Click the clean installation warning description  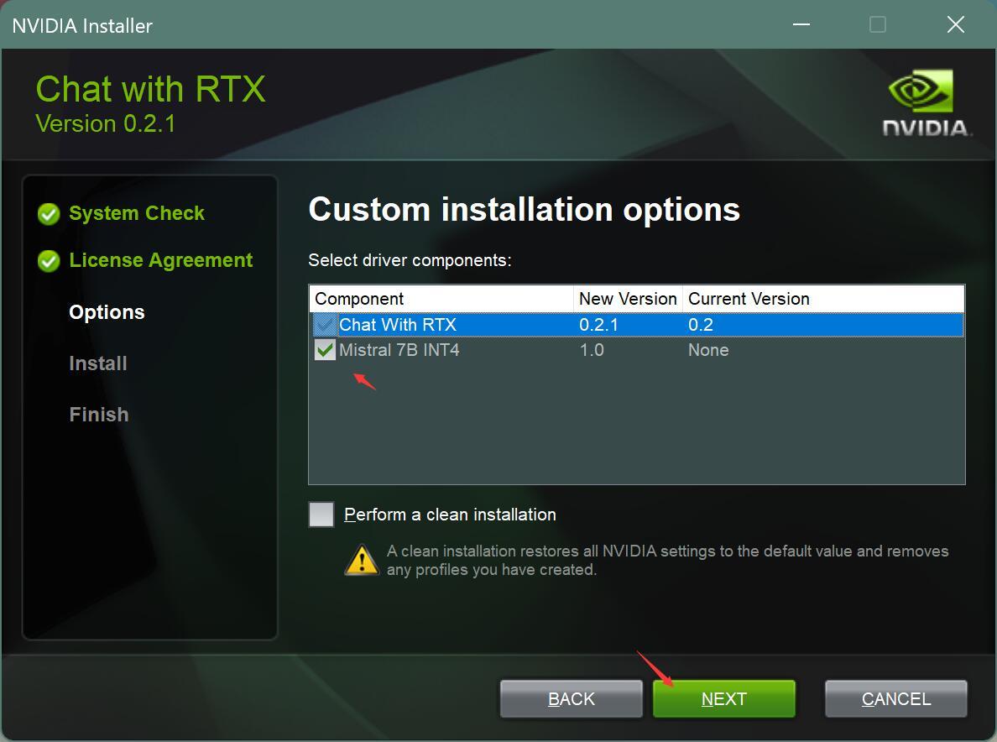(668, 560)
